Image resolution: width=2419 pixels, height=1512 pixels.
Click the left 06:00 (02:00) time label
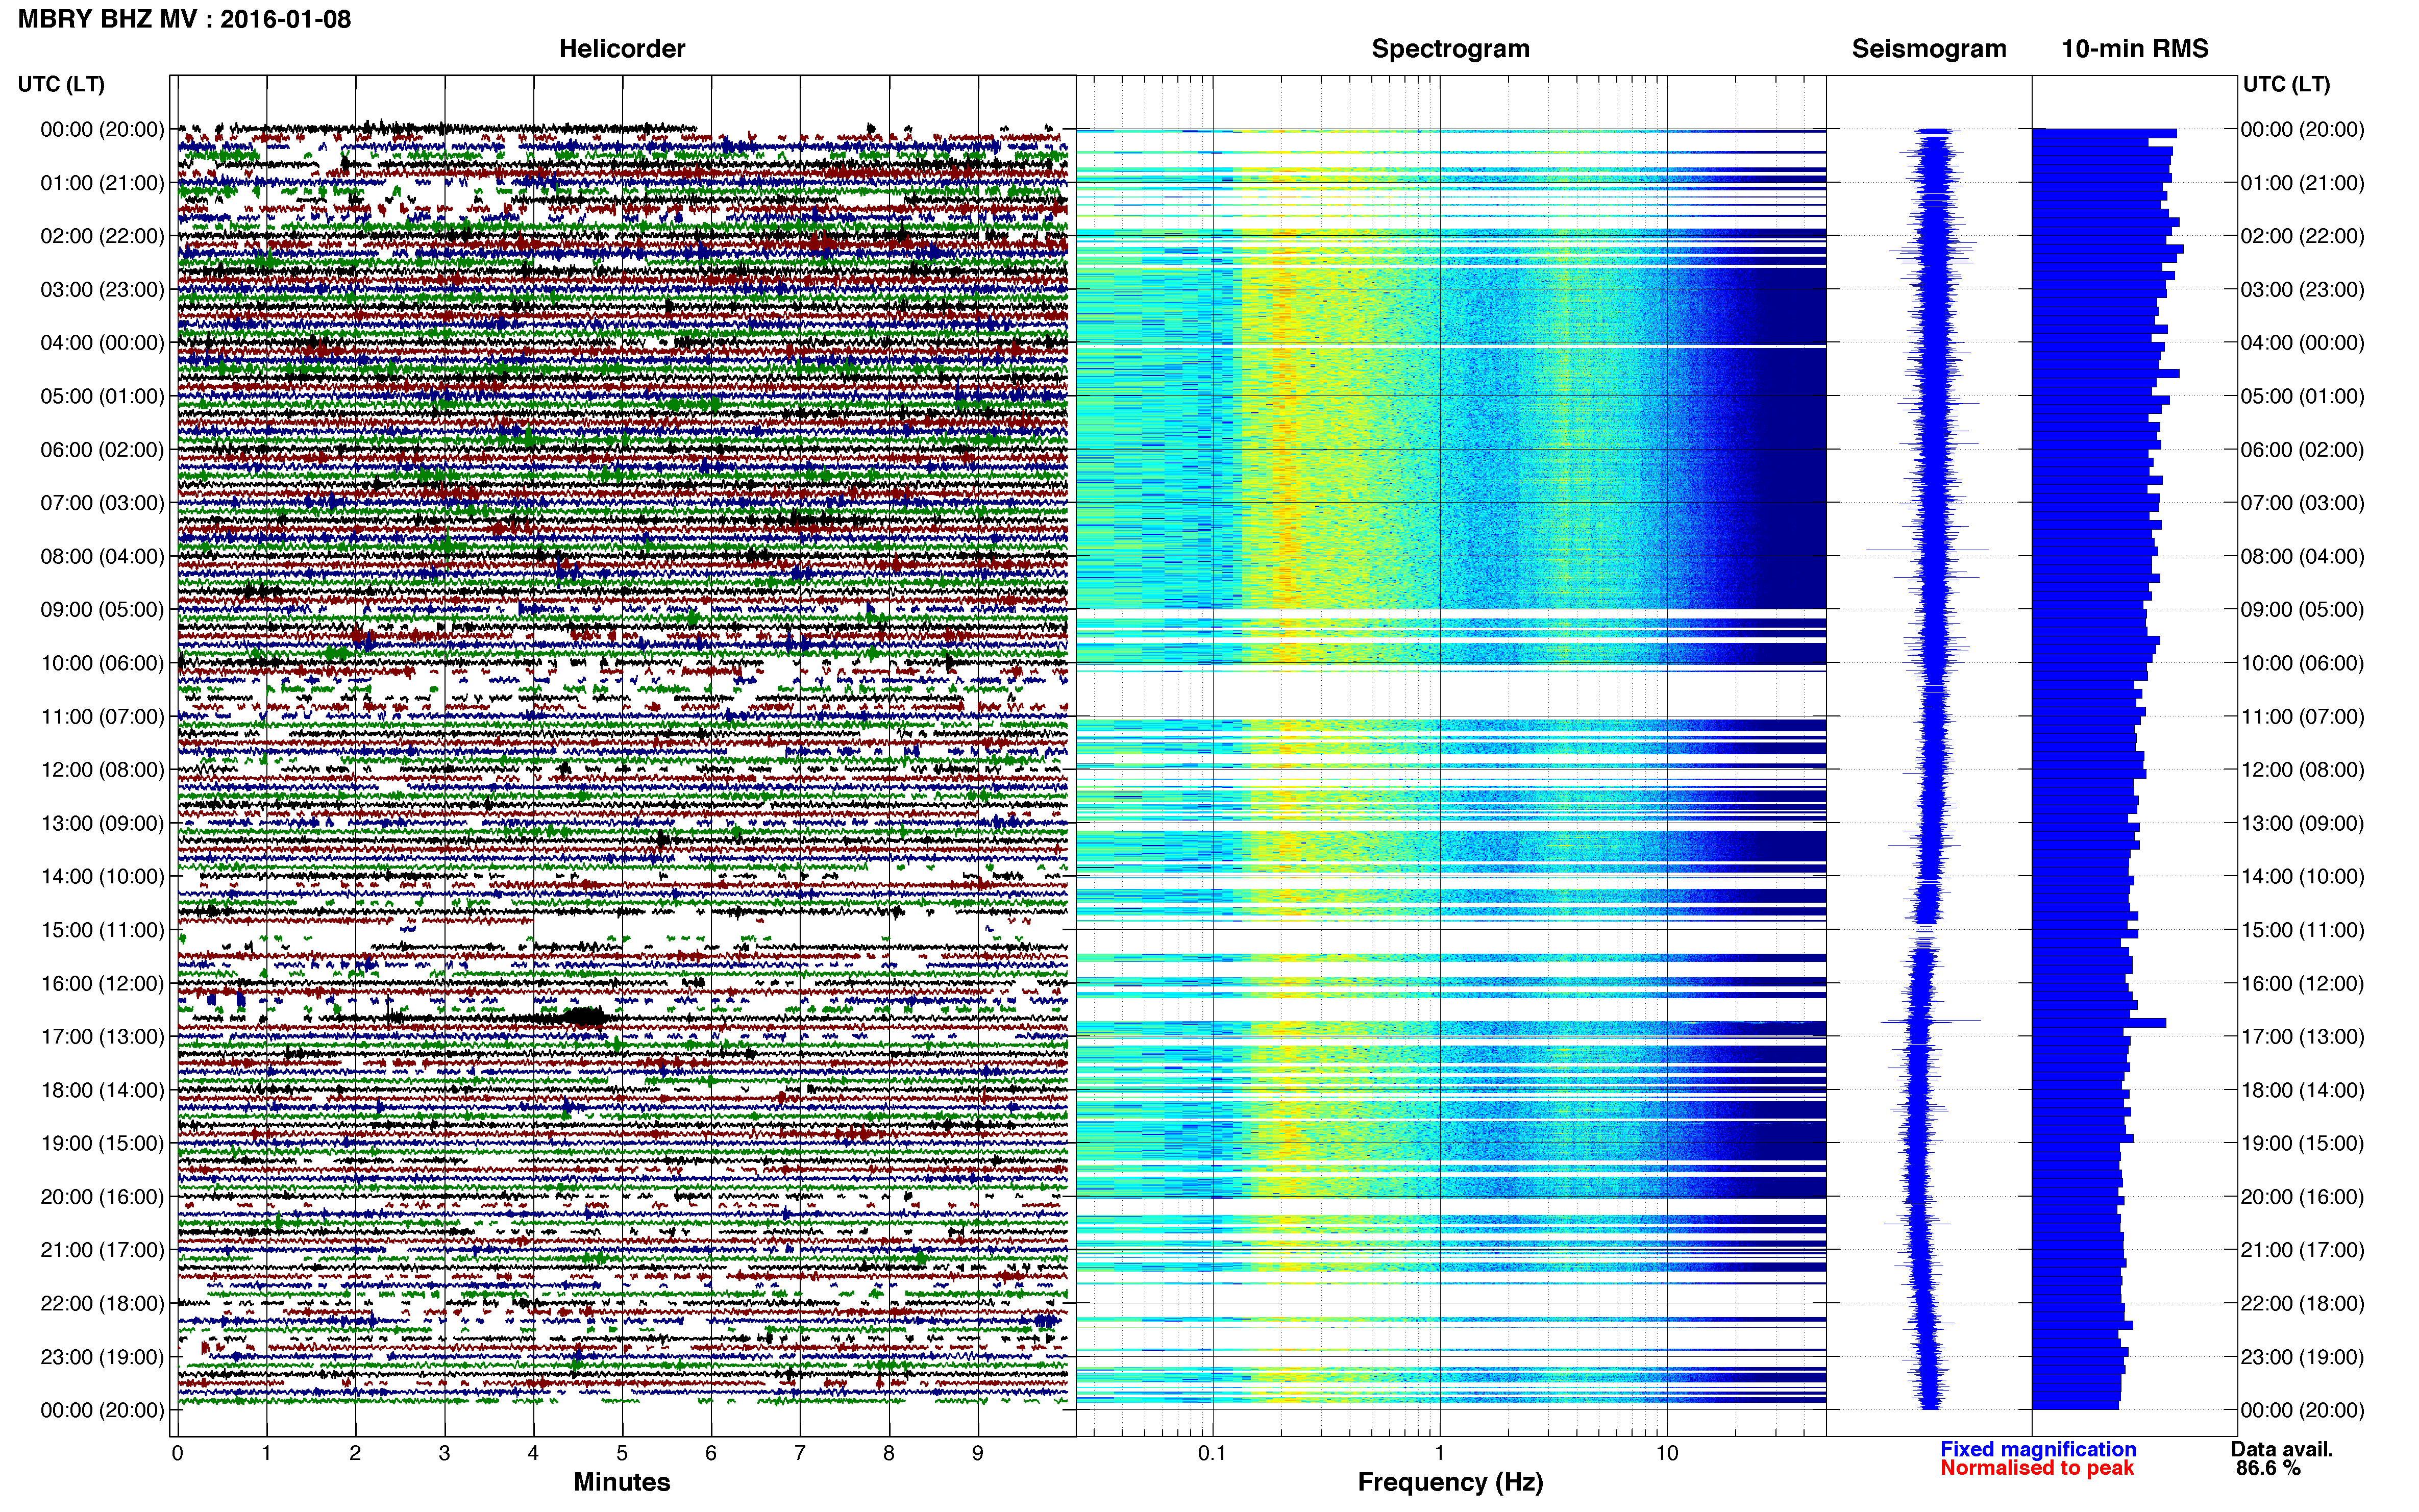pyautogui.click(x=102, y=449)
